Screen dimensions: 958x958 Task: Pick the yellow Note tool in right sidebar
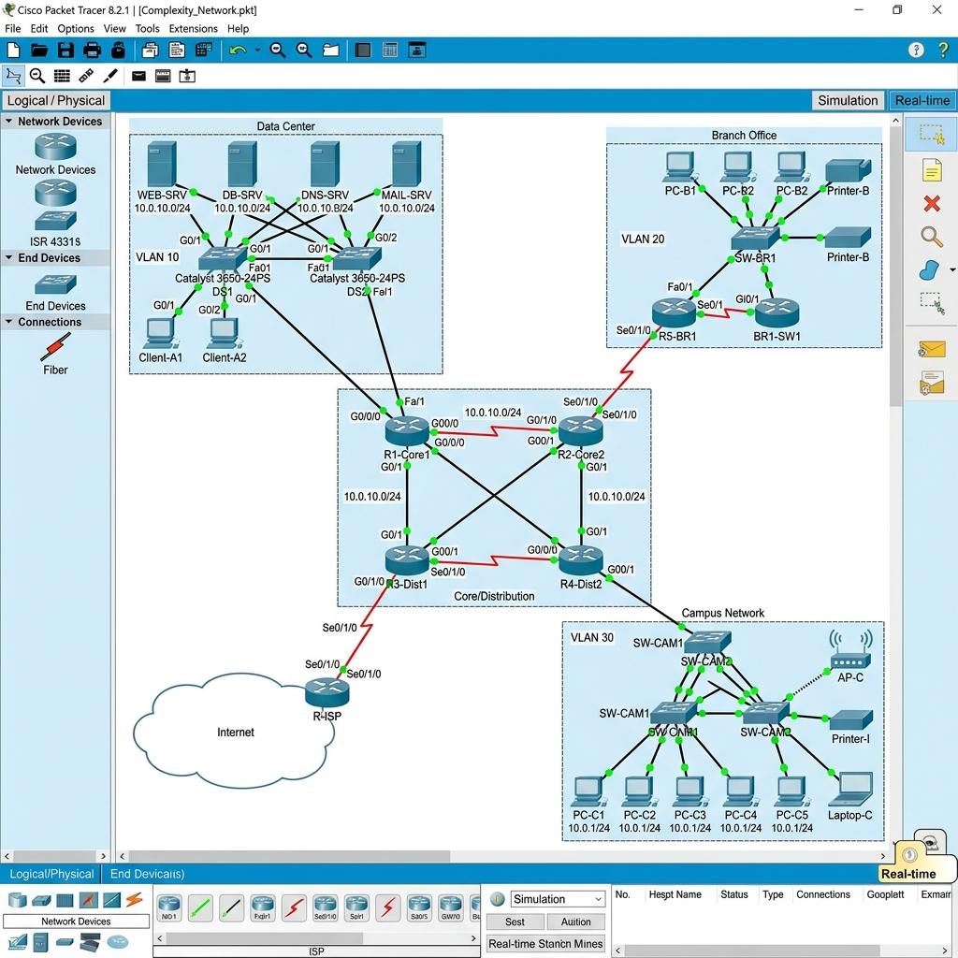[932, 170]
